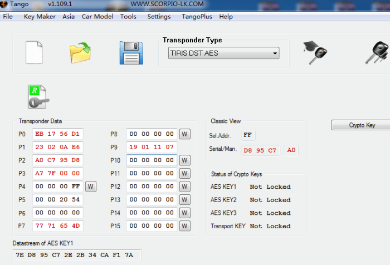Click the Tango app logo in the title bar
This screenshot has width=390, height=265.
tap(4, 4)
